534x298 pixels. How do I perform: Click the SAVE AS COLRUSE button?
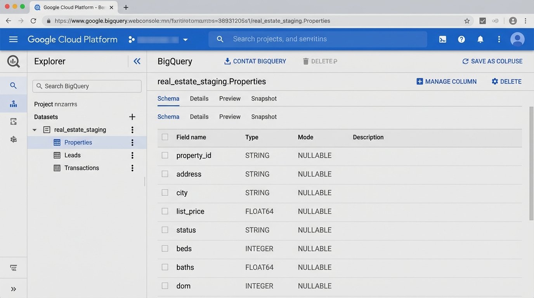click(x=492, y=61)
